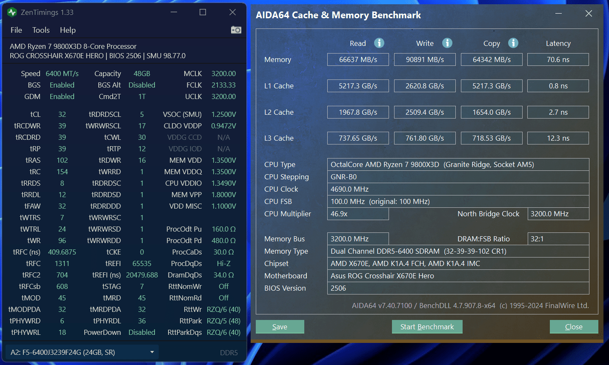Click the Write info icon in AIDA64
The height and width of the screenshot is (365, 609).
tap(447, 43)
